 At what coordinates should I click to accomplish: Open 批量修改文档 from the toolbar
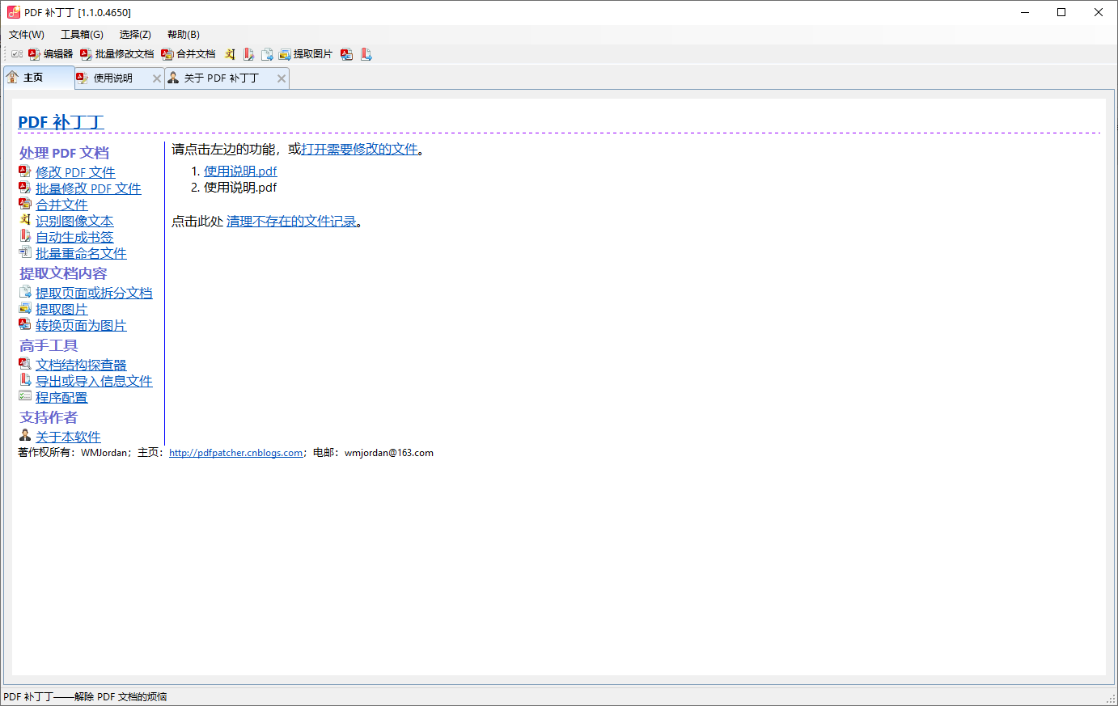(x=117, y=54)
